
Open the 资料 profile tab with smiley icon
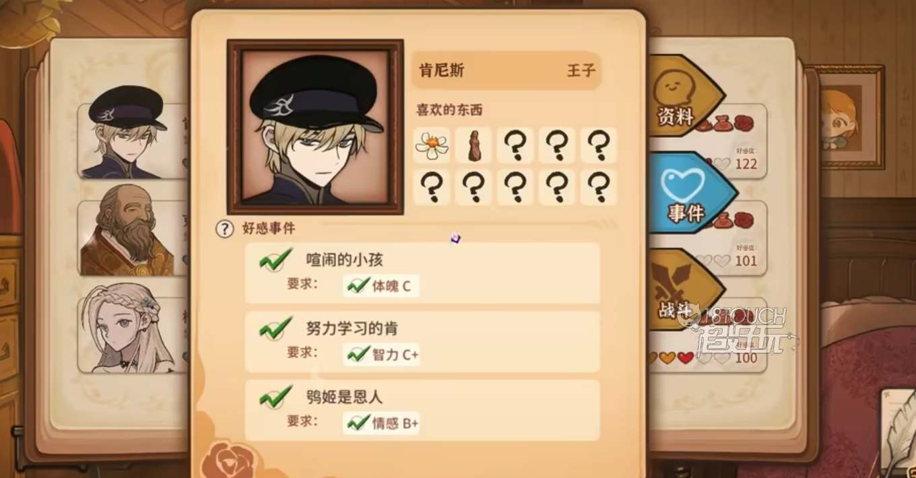coord(679,96)
